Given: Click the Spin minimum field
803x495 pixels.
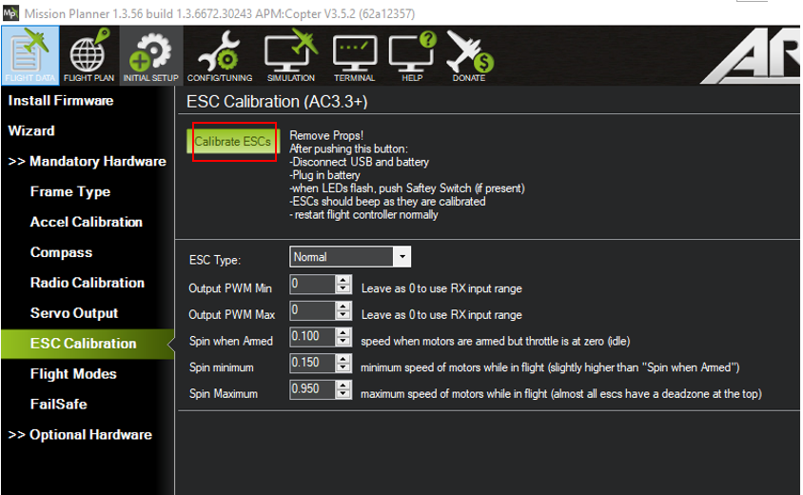Looking at the screenshot, I should tap(313, 363).
